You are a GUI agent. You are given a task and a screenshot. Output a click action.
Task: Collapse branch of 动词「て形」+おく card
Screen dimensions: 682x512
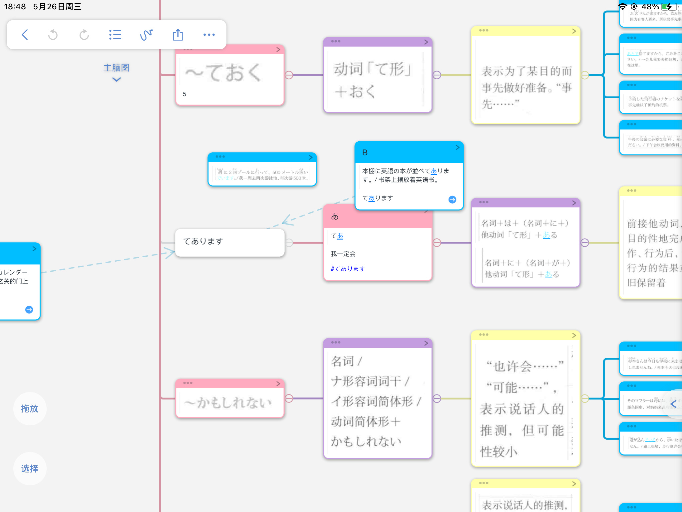coord(437,75)
